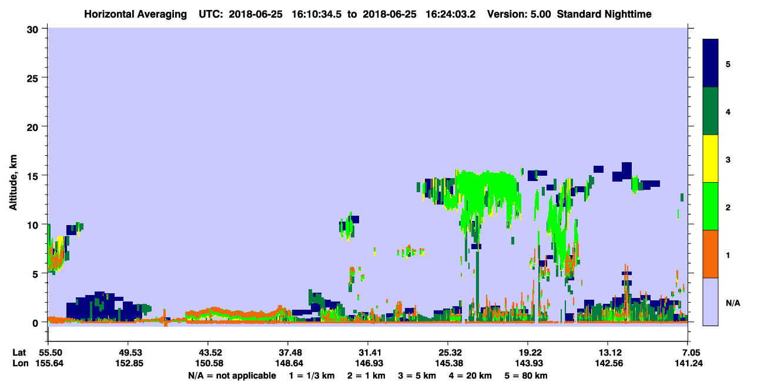The height and width of the screenshot is (392, 764).
Task: Click longitude value 142.56
Action: pyautogui.click(x=608, y=363)
